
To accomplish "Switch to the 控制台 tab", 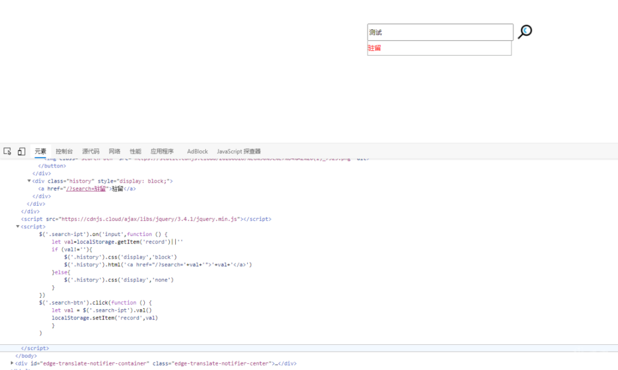I will tap(64, 151).
